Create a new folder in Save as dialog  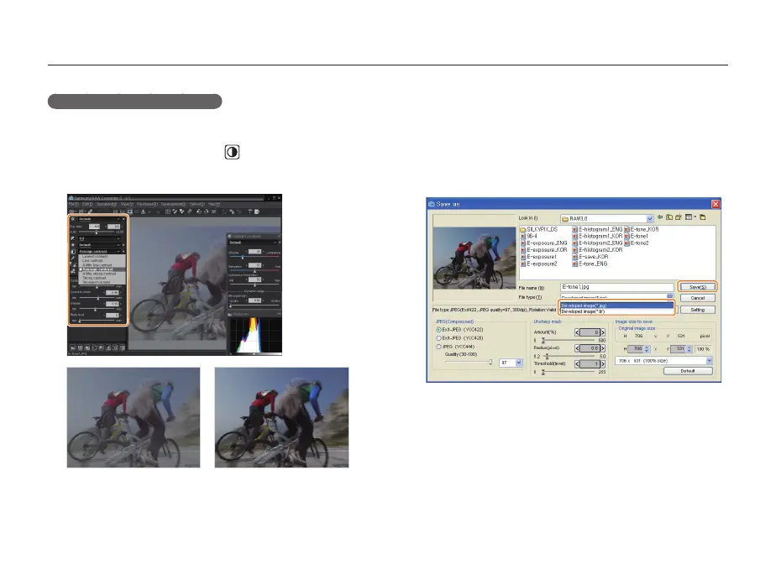coord(679,217)
